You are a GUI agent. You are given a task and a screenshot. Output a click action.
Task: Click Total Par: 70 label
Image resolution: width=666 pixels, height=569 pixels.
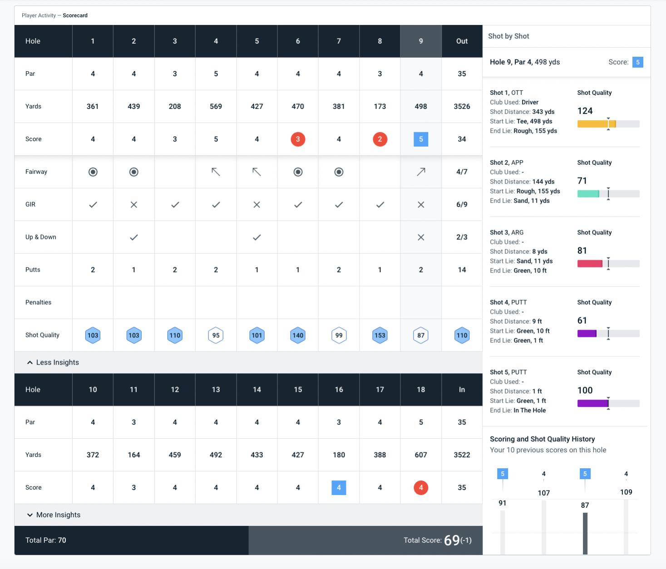pyautogui.click(x=46, y=540)
